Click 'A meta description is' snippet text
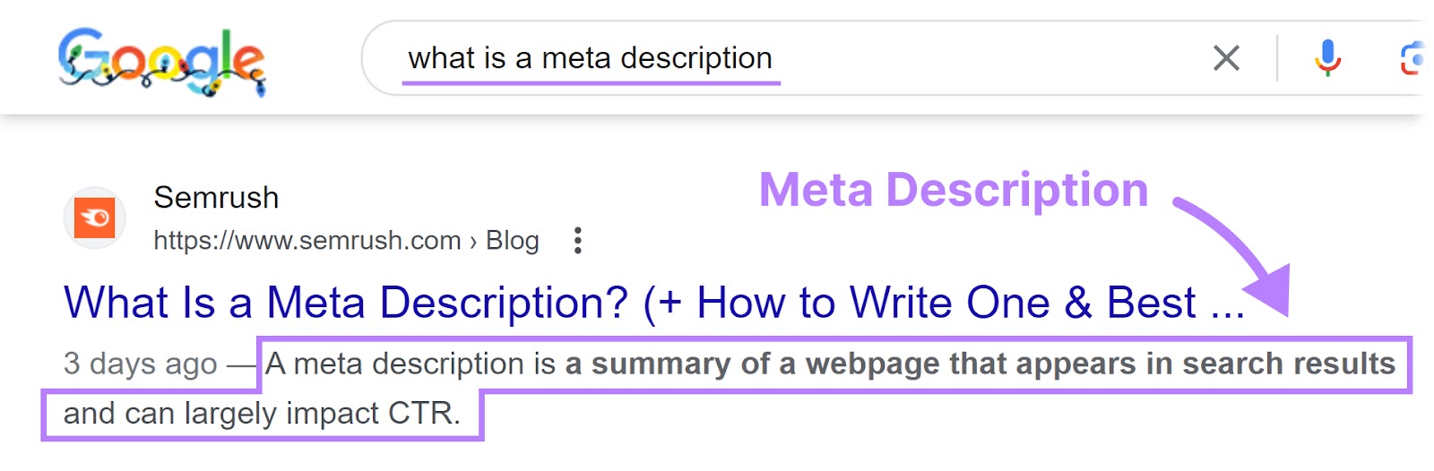Viewport: 1434px width, 471px height. (x=410, y=364)
